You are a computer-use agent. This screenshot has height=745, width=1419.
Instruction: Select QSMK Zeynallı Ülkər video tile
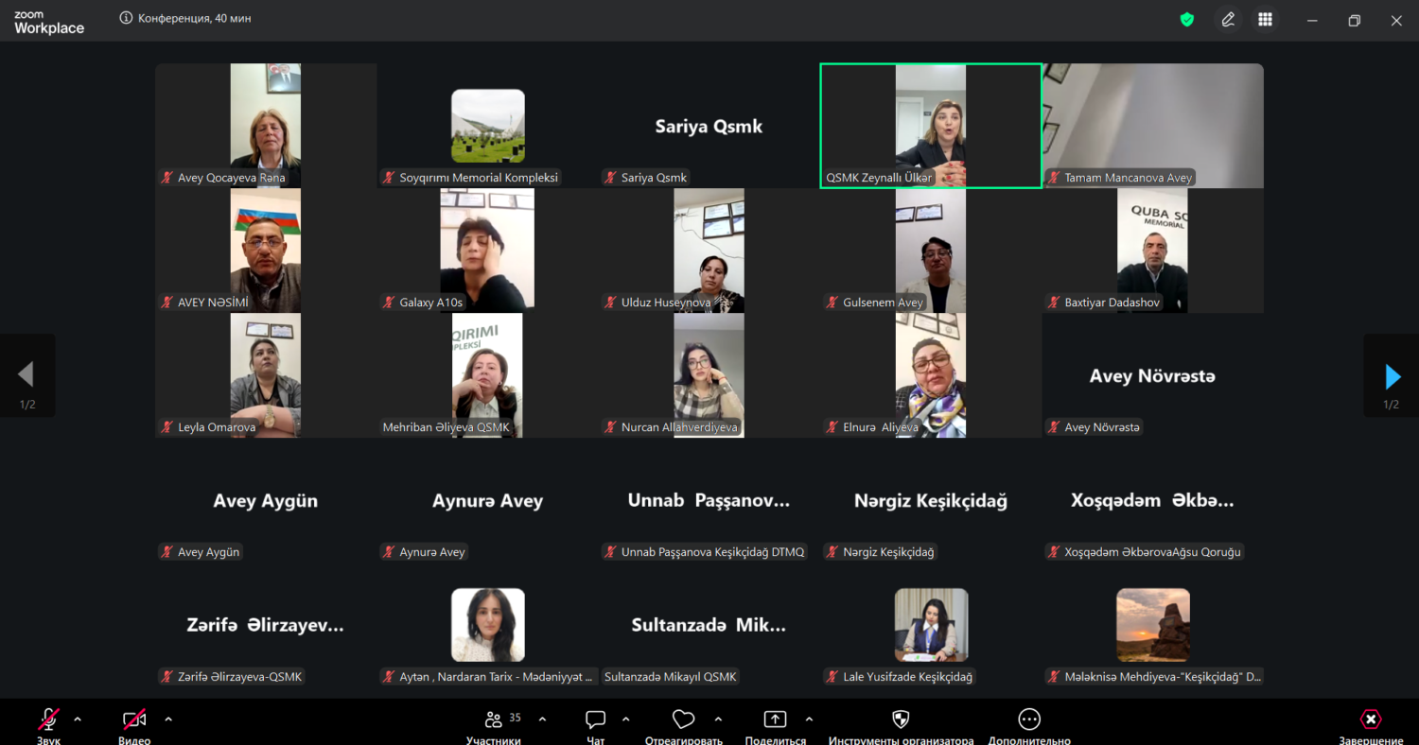[930, 126]
